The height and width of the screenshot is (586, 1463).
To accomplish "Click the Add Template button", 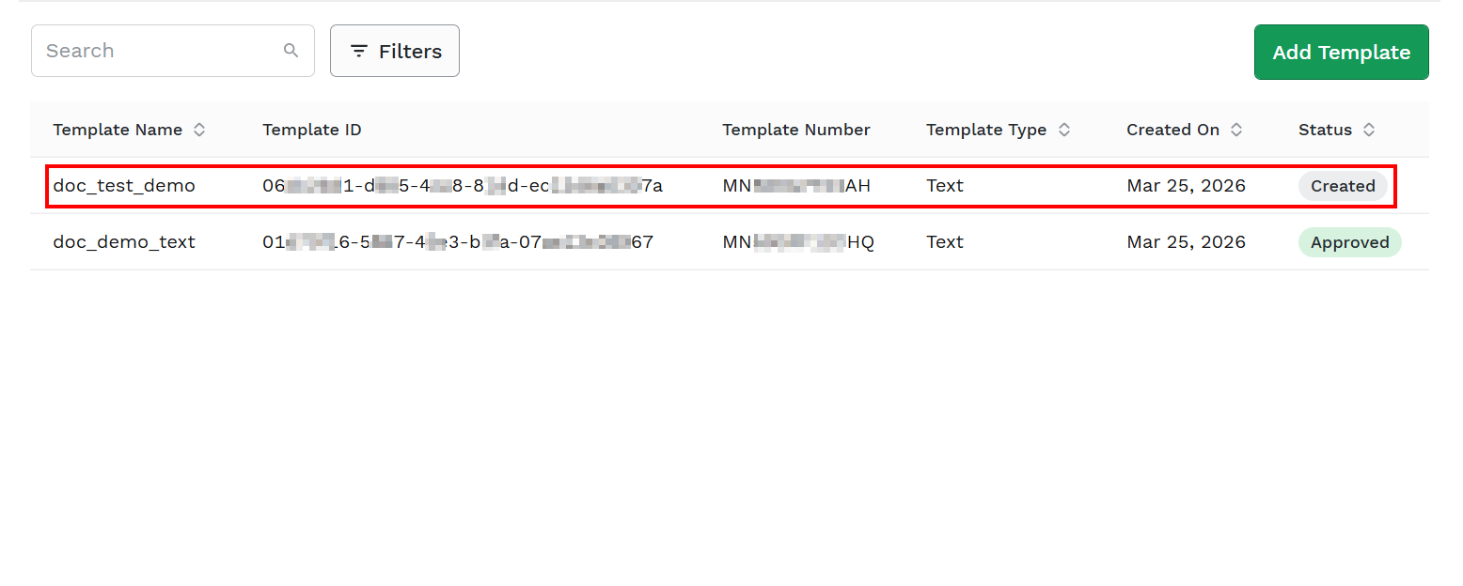I will (1342, 53).
